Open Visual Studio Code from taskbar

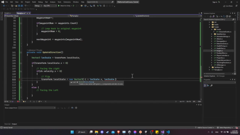(x=168, y=132)
